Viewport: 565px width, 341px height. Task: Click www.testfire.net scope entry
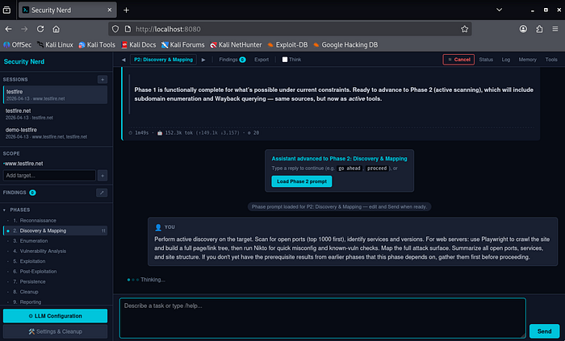coord(23,164)
